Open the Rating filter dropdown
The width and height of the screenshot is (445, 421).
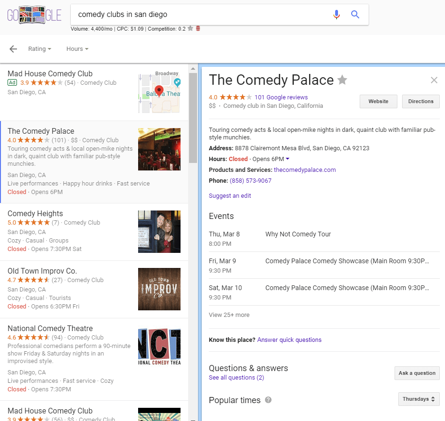[40, 49]
